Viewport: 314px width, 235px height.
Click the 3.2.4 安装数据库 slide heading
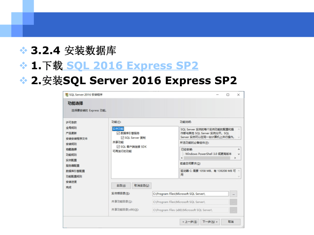[x=73, y=50]
